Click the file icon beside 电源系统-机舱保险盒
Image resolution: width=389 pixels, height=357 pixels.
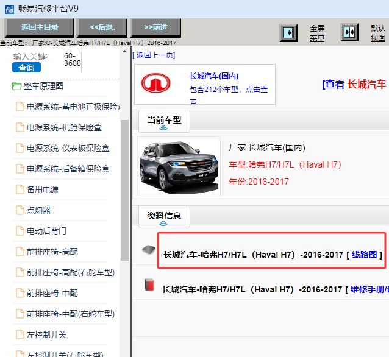click(x=20, y=127)
